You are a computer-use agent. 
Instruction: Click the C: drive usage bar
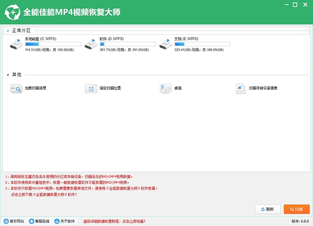click(53, 44)
